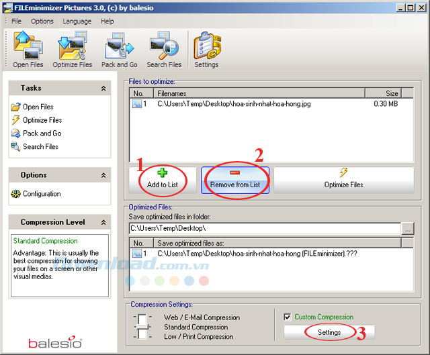The height and width of the screenshot is (355, 430).
Task: Click the image icon of file 1 in Files to optimize
Action: pyautogui.click(x=137, y=104)
